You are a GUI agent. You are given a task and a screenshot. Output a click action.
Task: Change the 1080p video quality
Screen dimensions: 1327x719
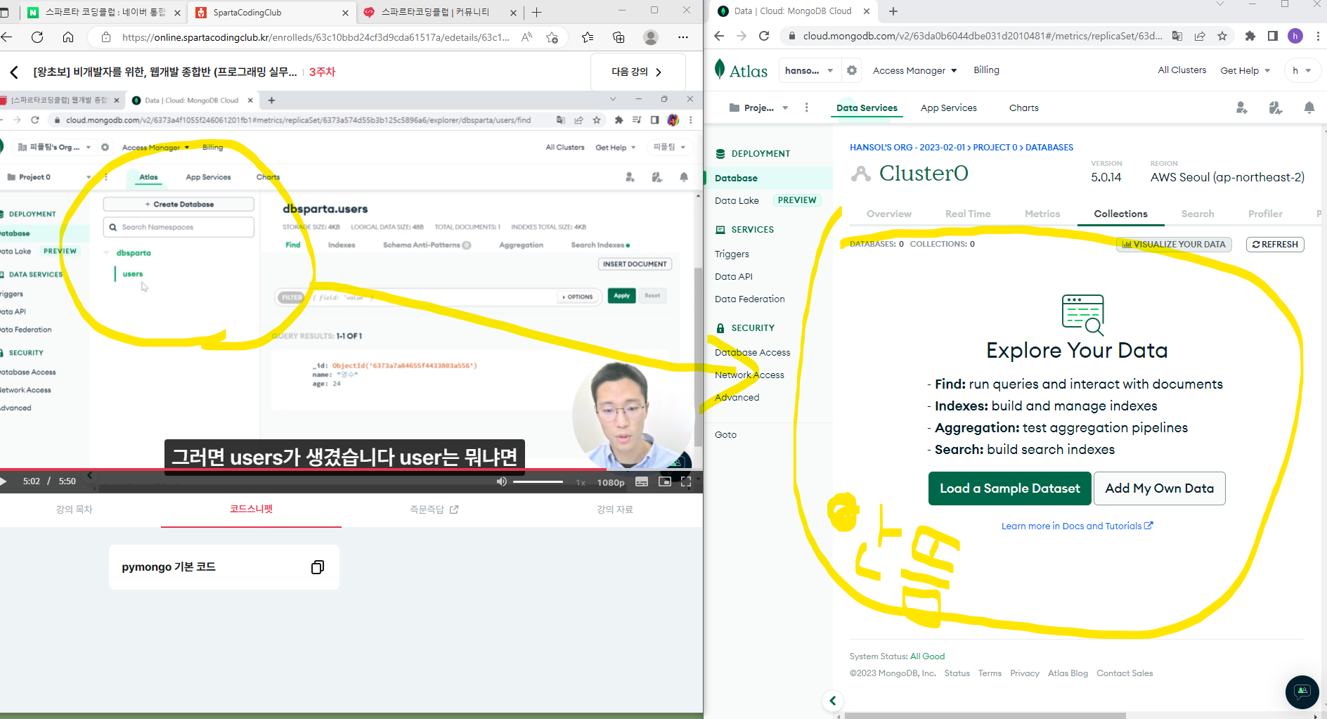(611, 482)
